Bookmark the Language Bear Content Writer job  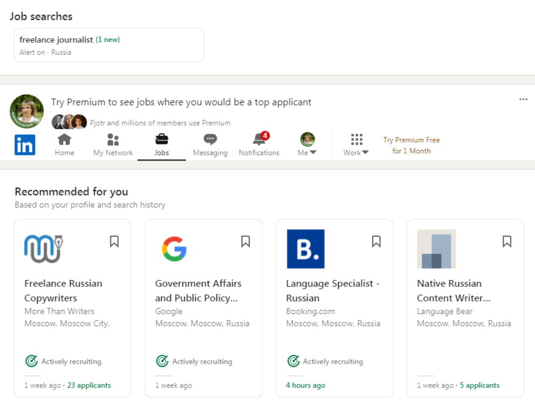(x=506, y=242)
